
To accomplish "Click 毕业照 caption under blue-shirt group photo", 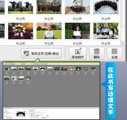I will pyautogui.click(x=106, y=43).
